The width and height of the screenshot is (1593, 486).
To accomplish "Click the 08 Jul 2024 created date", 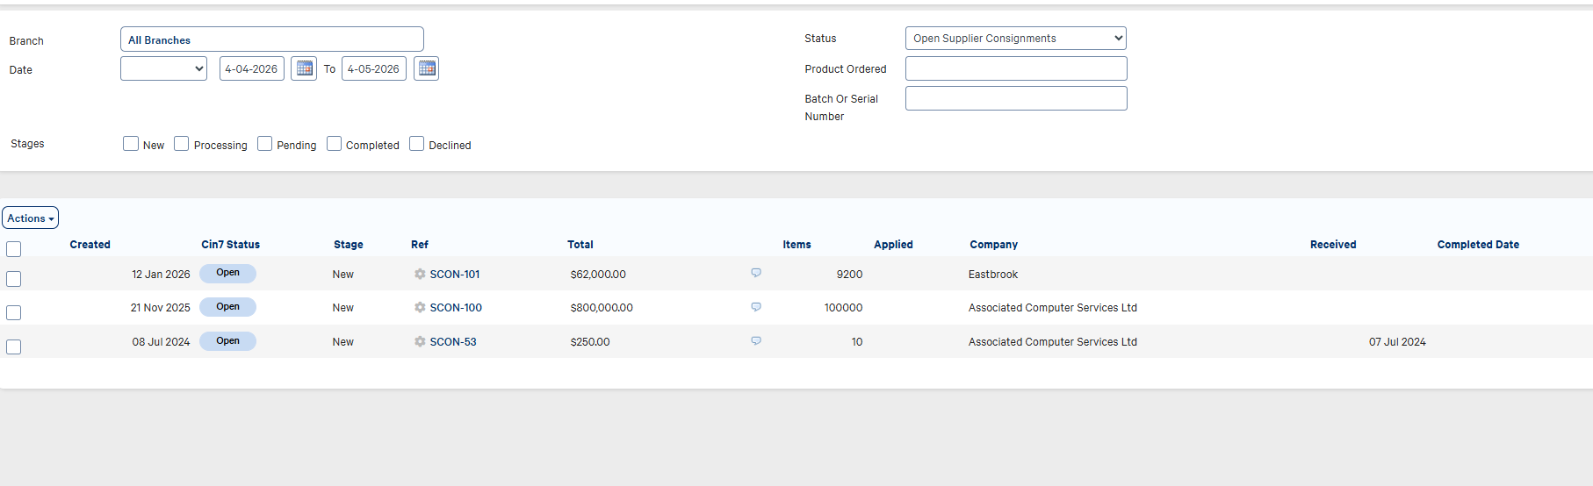I will 161,342.
